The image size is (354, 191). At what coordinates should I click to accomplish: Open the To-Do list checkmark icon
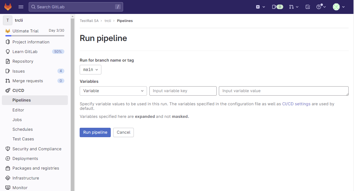308,7
